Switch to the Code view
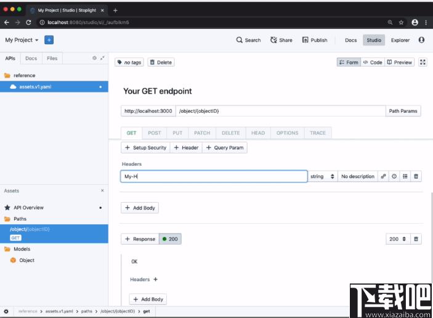This screenshot has height=318, width=433. (x=373, y=62)
